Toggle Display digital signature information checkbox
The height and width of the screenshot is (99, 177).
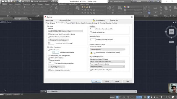point(49,70)
